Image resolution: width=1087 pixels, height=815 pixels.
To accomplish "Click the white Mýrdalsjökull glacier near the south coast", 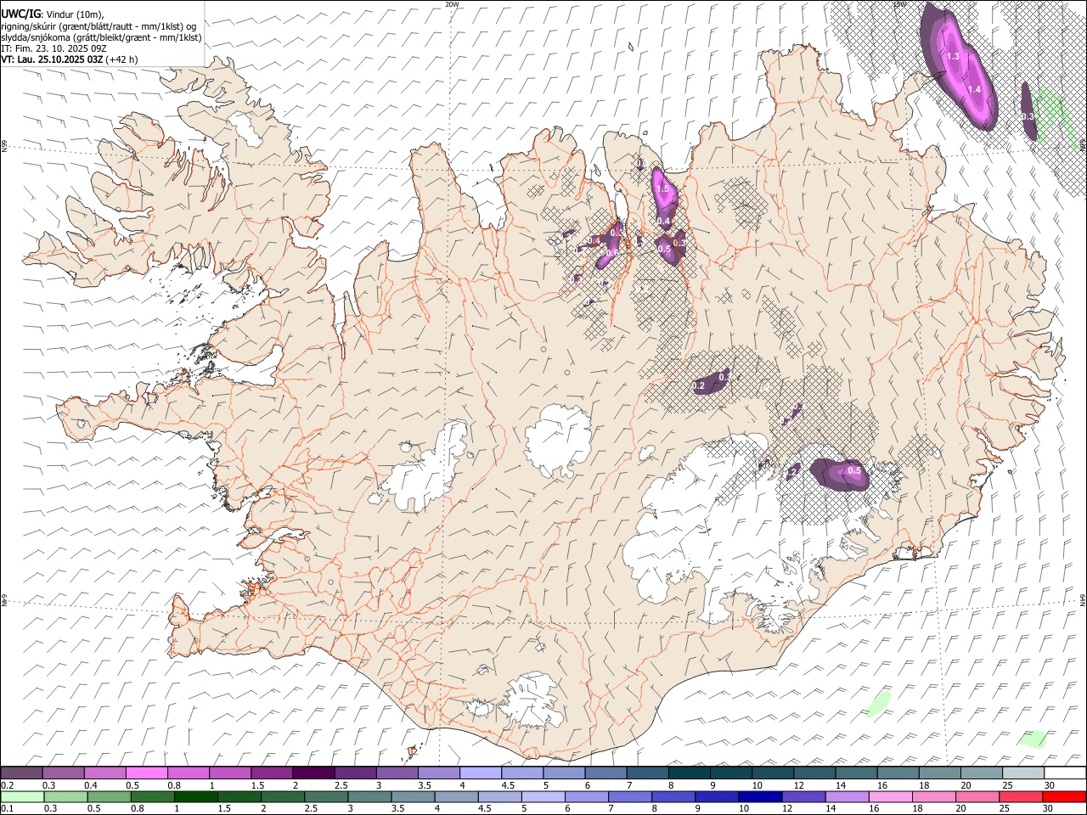I will (530, 700).
